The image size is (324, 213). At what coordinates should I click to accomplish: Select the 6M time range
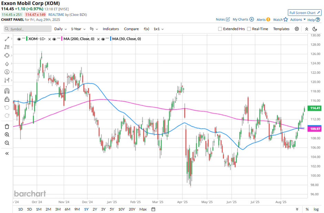pyautogui.click(x=67, y=209)
